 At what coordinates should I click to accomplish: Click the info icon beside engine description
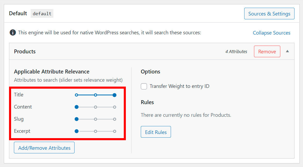[x=13, y=33]
